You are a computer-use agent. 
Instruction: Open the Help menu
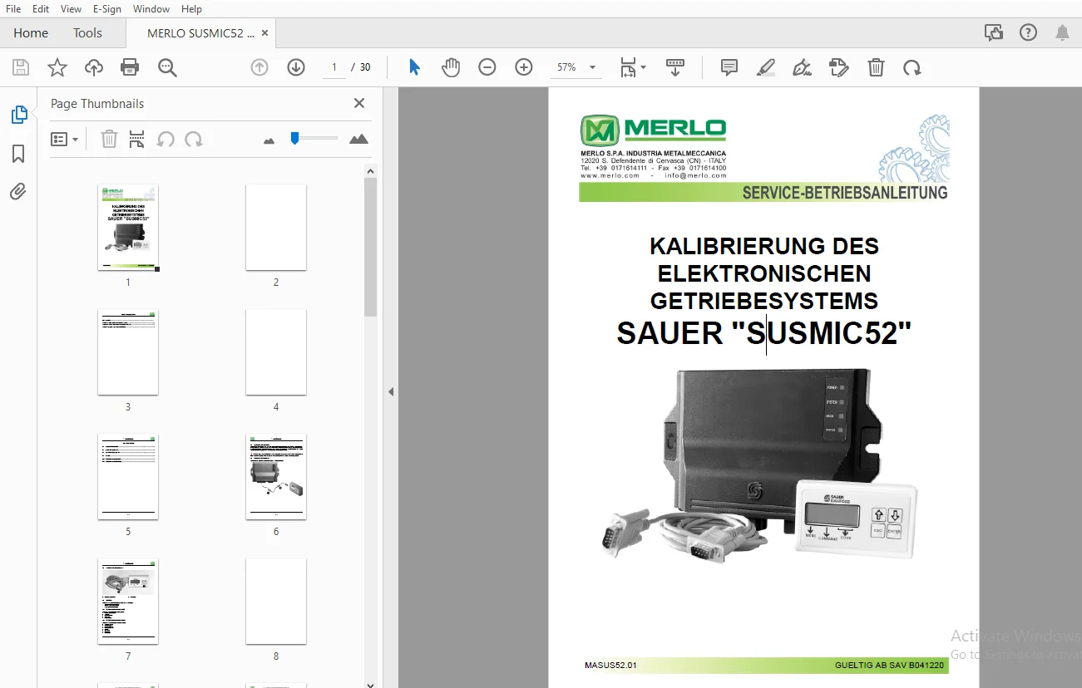click(191, 8)
